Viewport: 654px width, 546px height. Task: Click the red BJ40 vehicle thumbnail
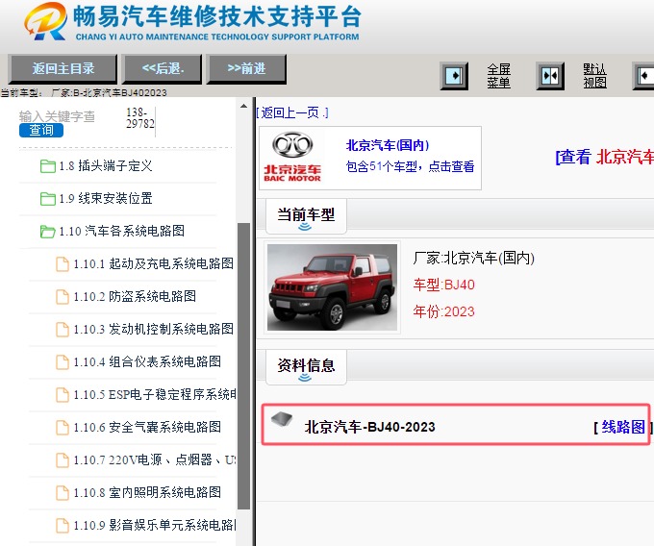click(x=332, y=287)
